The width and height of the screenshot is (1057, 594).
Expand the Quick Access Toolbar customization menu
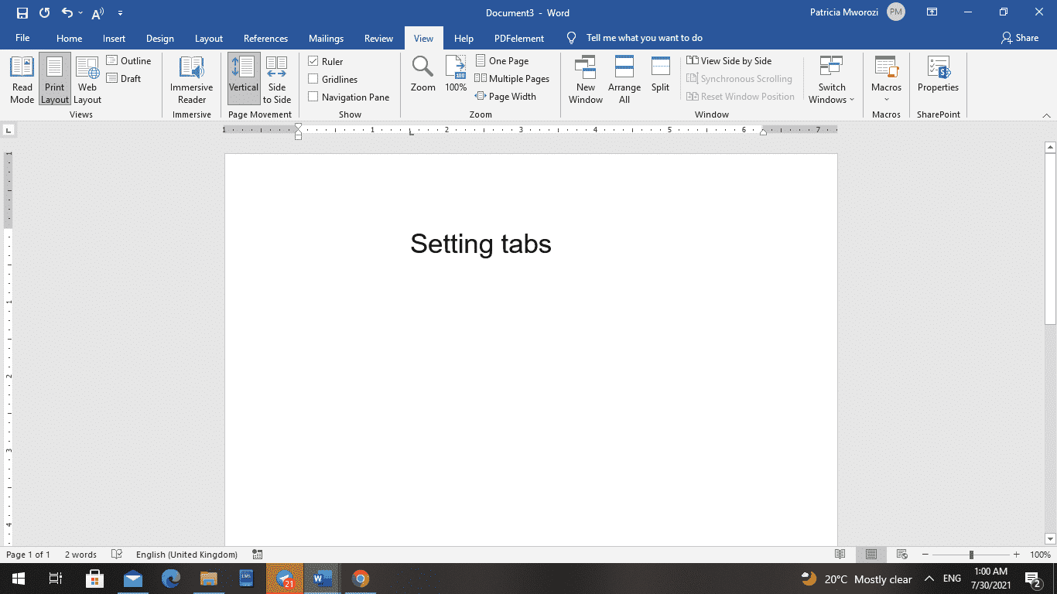pyautogui.click(x=120, y=13)
